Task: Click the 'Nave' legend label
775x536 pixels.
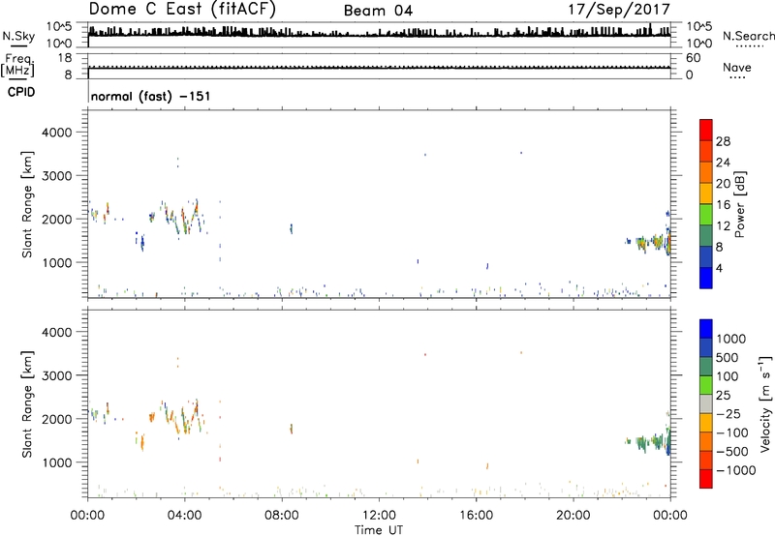Action: pos(736,67)
